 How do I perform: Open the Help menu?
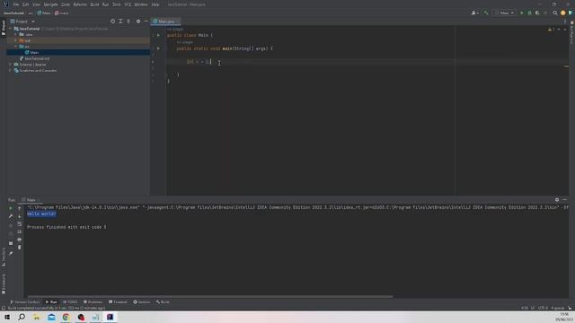[x=155, y=4]
